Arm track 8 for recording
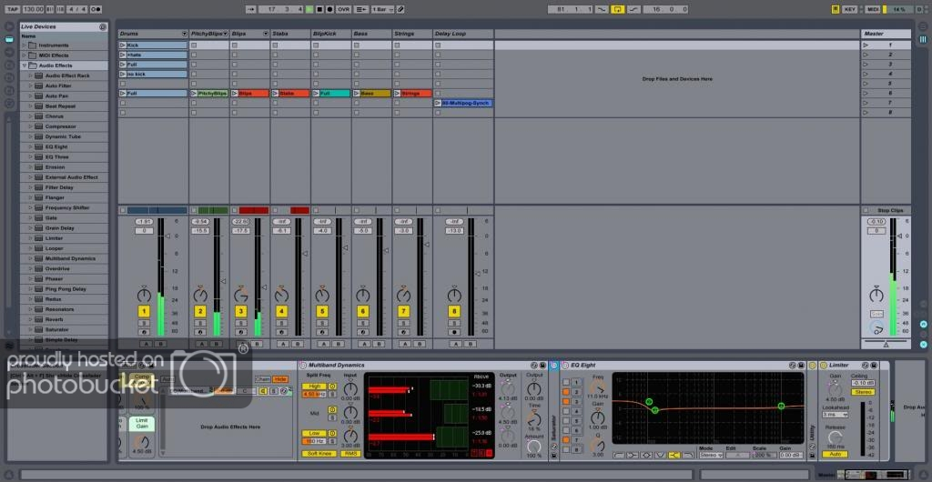The width and height of the screenshot is (932, 482). pyautogui.click(x=453, y=333)
